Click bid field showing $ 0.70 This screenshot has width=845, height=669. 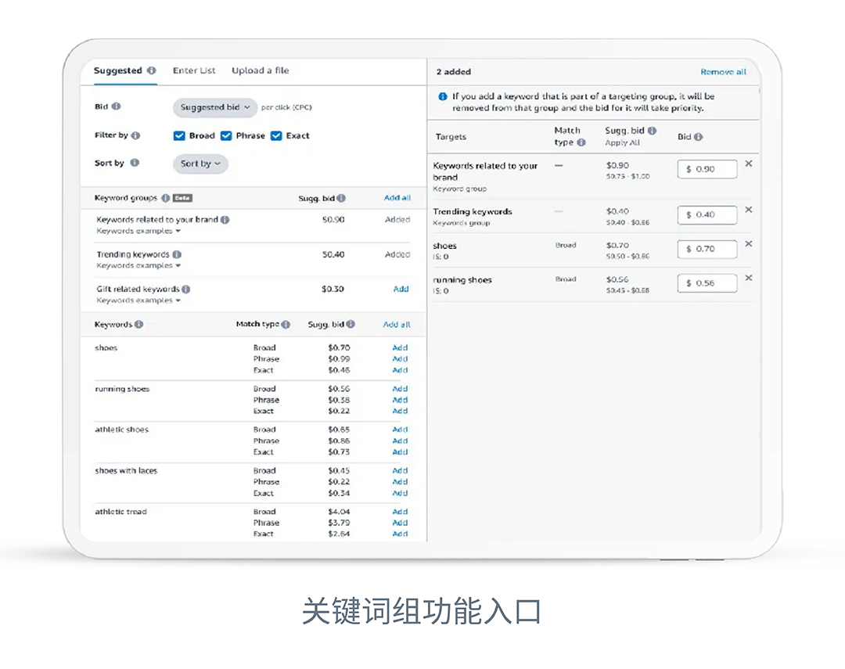point(707,249)
